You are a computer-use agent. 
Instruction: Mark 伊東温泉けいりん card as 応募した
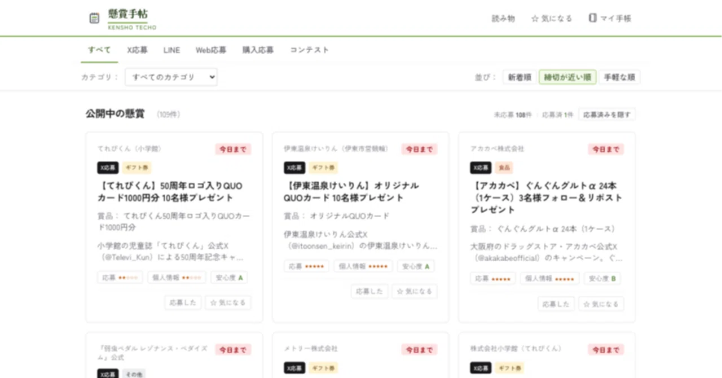369,292
